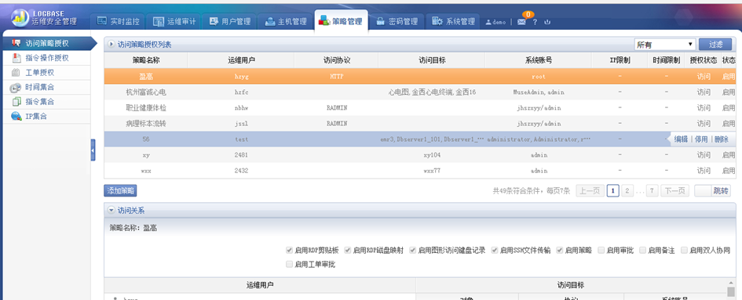This screenshot has width=742, height=300.
Task: Toggle 启用工单审批 checkbox
Action: (x=289, y=265)
